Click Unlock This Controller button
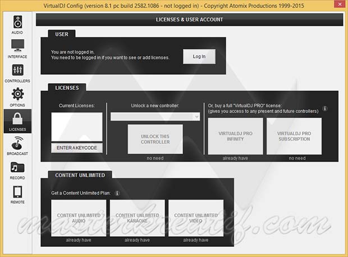This screenshot has width=348, height=257. click(155, 139)
